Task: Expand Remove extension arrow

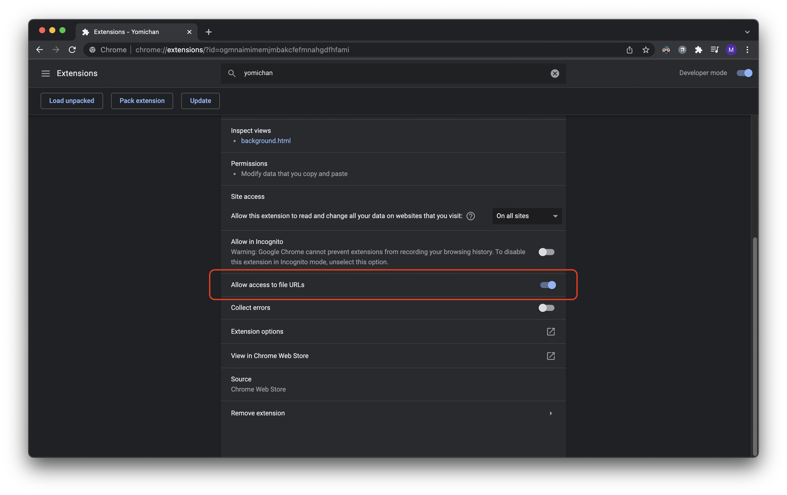Action: point(551,413)
